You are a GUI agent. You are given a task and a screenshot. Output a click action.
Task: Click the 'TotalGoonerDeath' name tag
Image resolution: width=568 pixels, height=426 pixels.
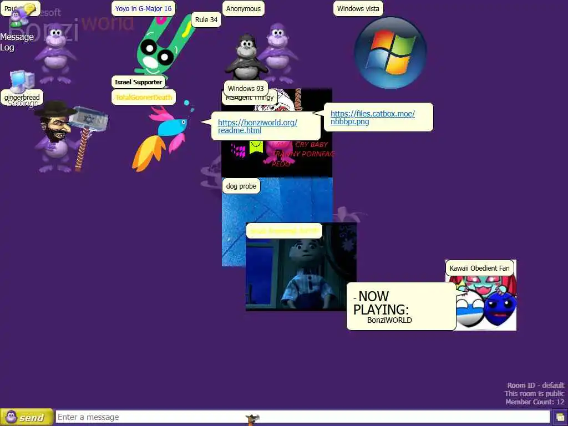tap(144, 97)
